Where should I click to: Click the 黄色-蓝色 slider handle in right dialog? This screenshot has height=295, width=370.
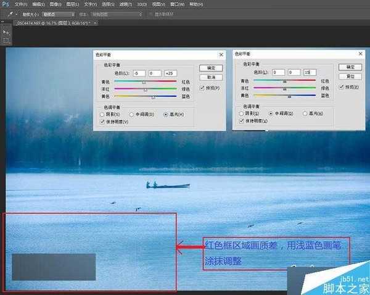[289, 96]
